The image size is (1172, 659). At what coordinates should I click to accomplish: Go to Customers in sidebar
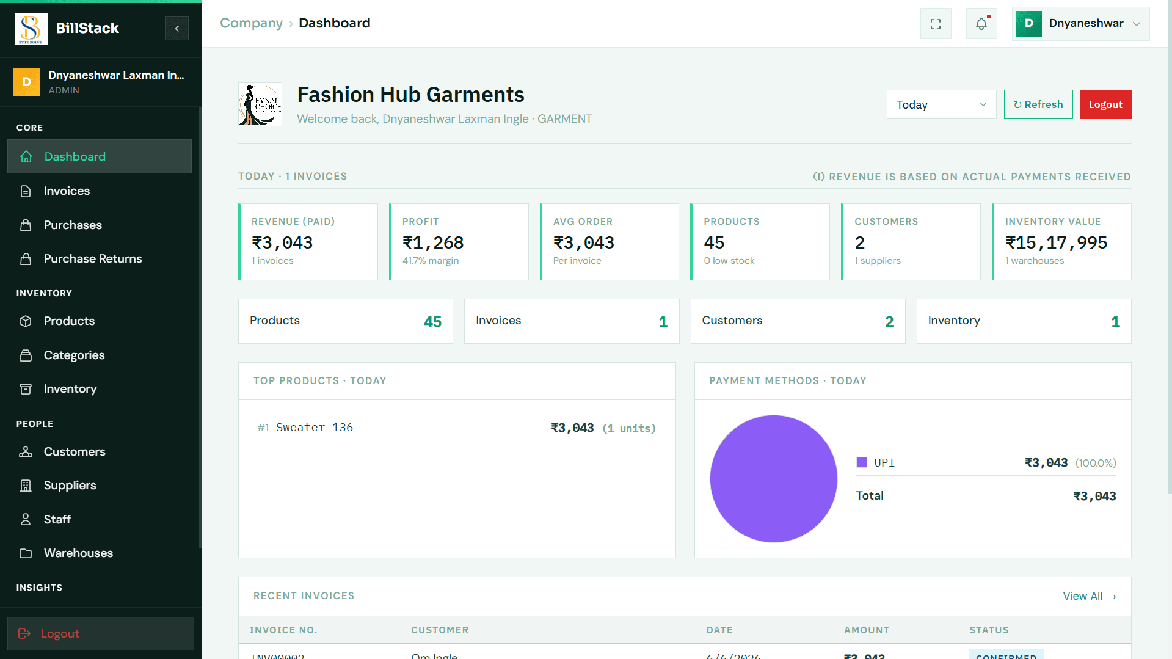pyautogui.click(x=100, y=452)
